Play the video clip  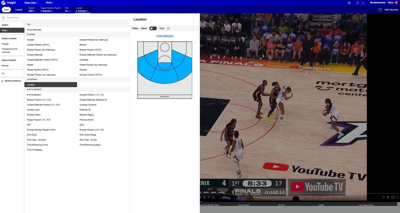(x=201, y=197)
